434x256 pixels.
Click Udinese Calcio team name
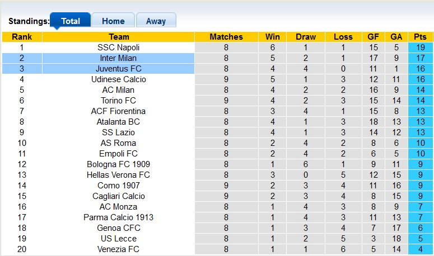coord(118,79)
